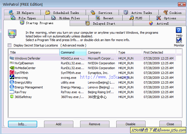Screen dimensions: 187x134
Task: Click the Monitor checkmark icon
Action: (x=179, y=40)
